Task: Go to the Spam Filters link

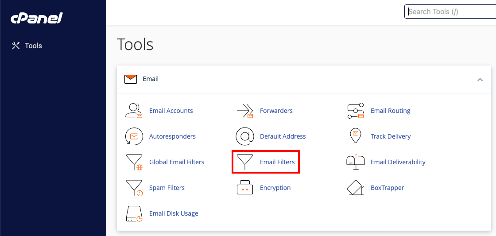Action: coord(167,188)
